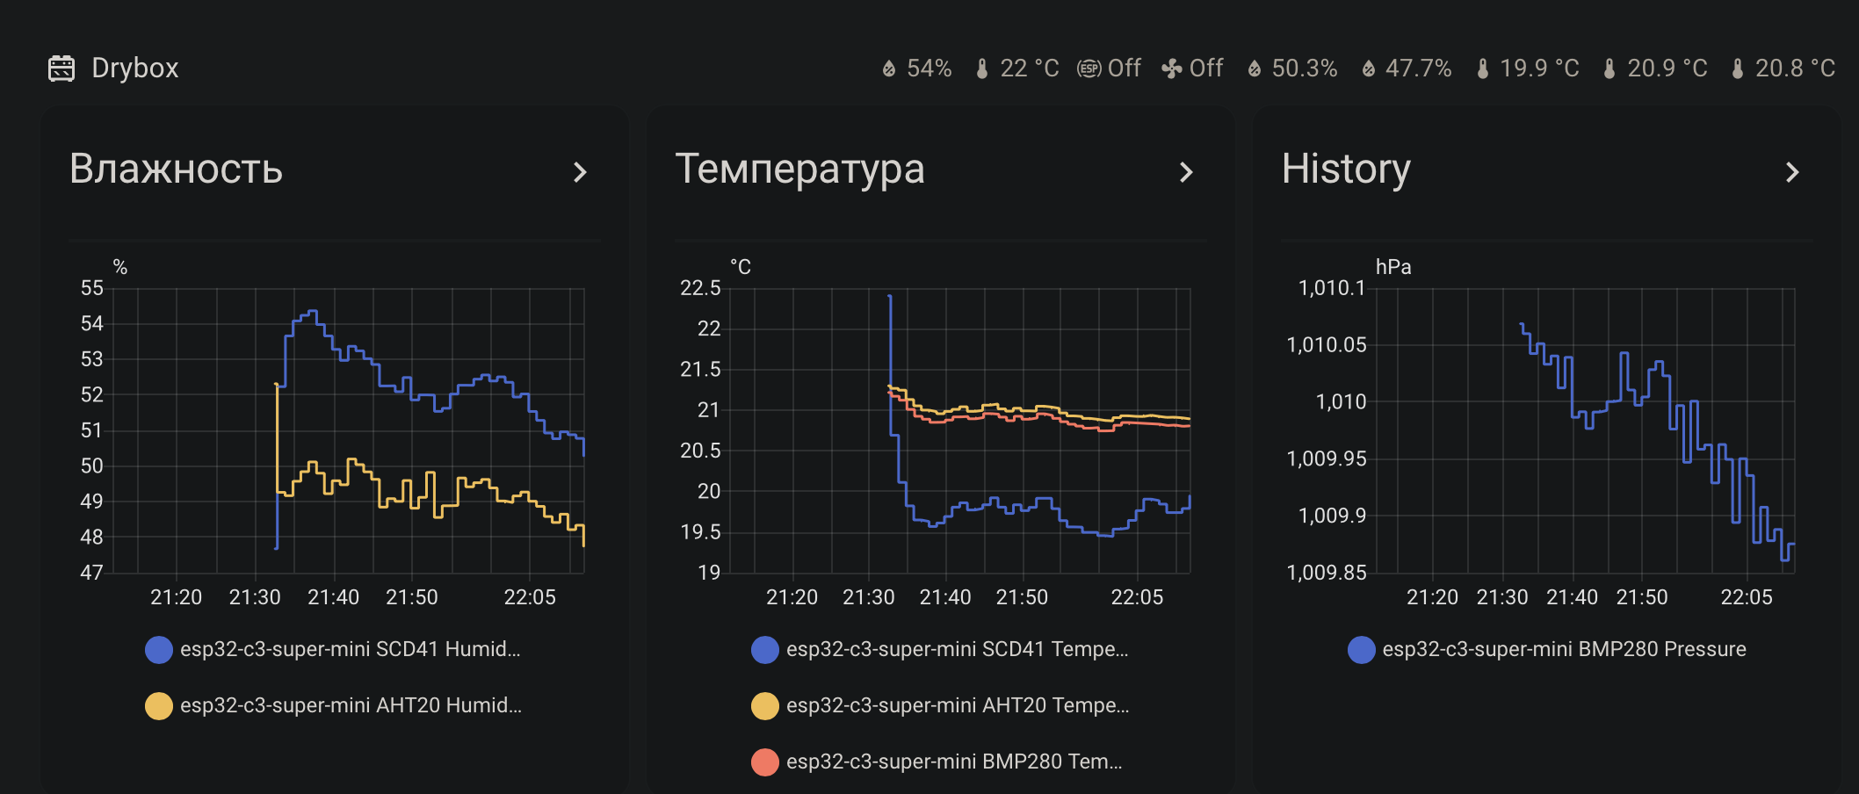Click the 54% humidity droplet icon
1859x794 pixels.
pos(889,69)
